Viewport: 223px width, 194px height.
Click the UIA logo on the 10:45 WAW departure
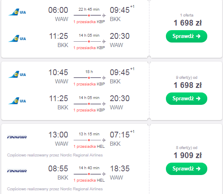(17, 75)
